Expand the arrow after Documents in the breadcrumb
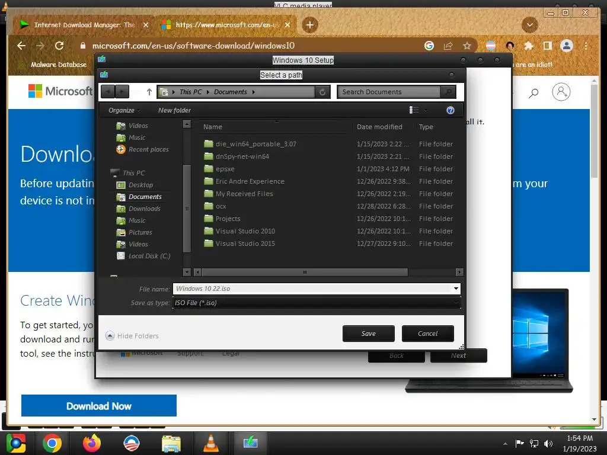 pyautogui.click(x=254, y=92)
